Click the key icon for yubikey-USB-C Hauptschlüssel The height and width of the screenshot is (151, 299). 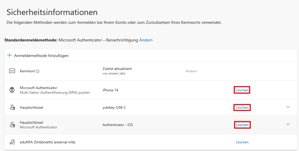click(x=12, y=108)
